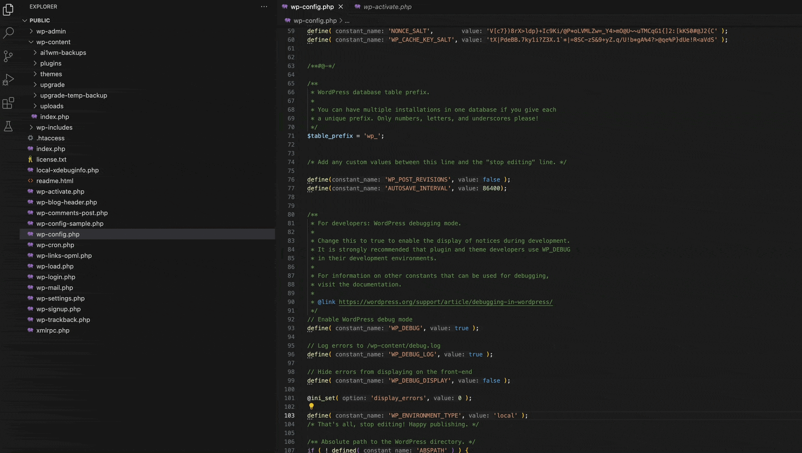
Task: Click the 'NONCE_SALT' constant string
Action: tap(409, 31)
